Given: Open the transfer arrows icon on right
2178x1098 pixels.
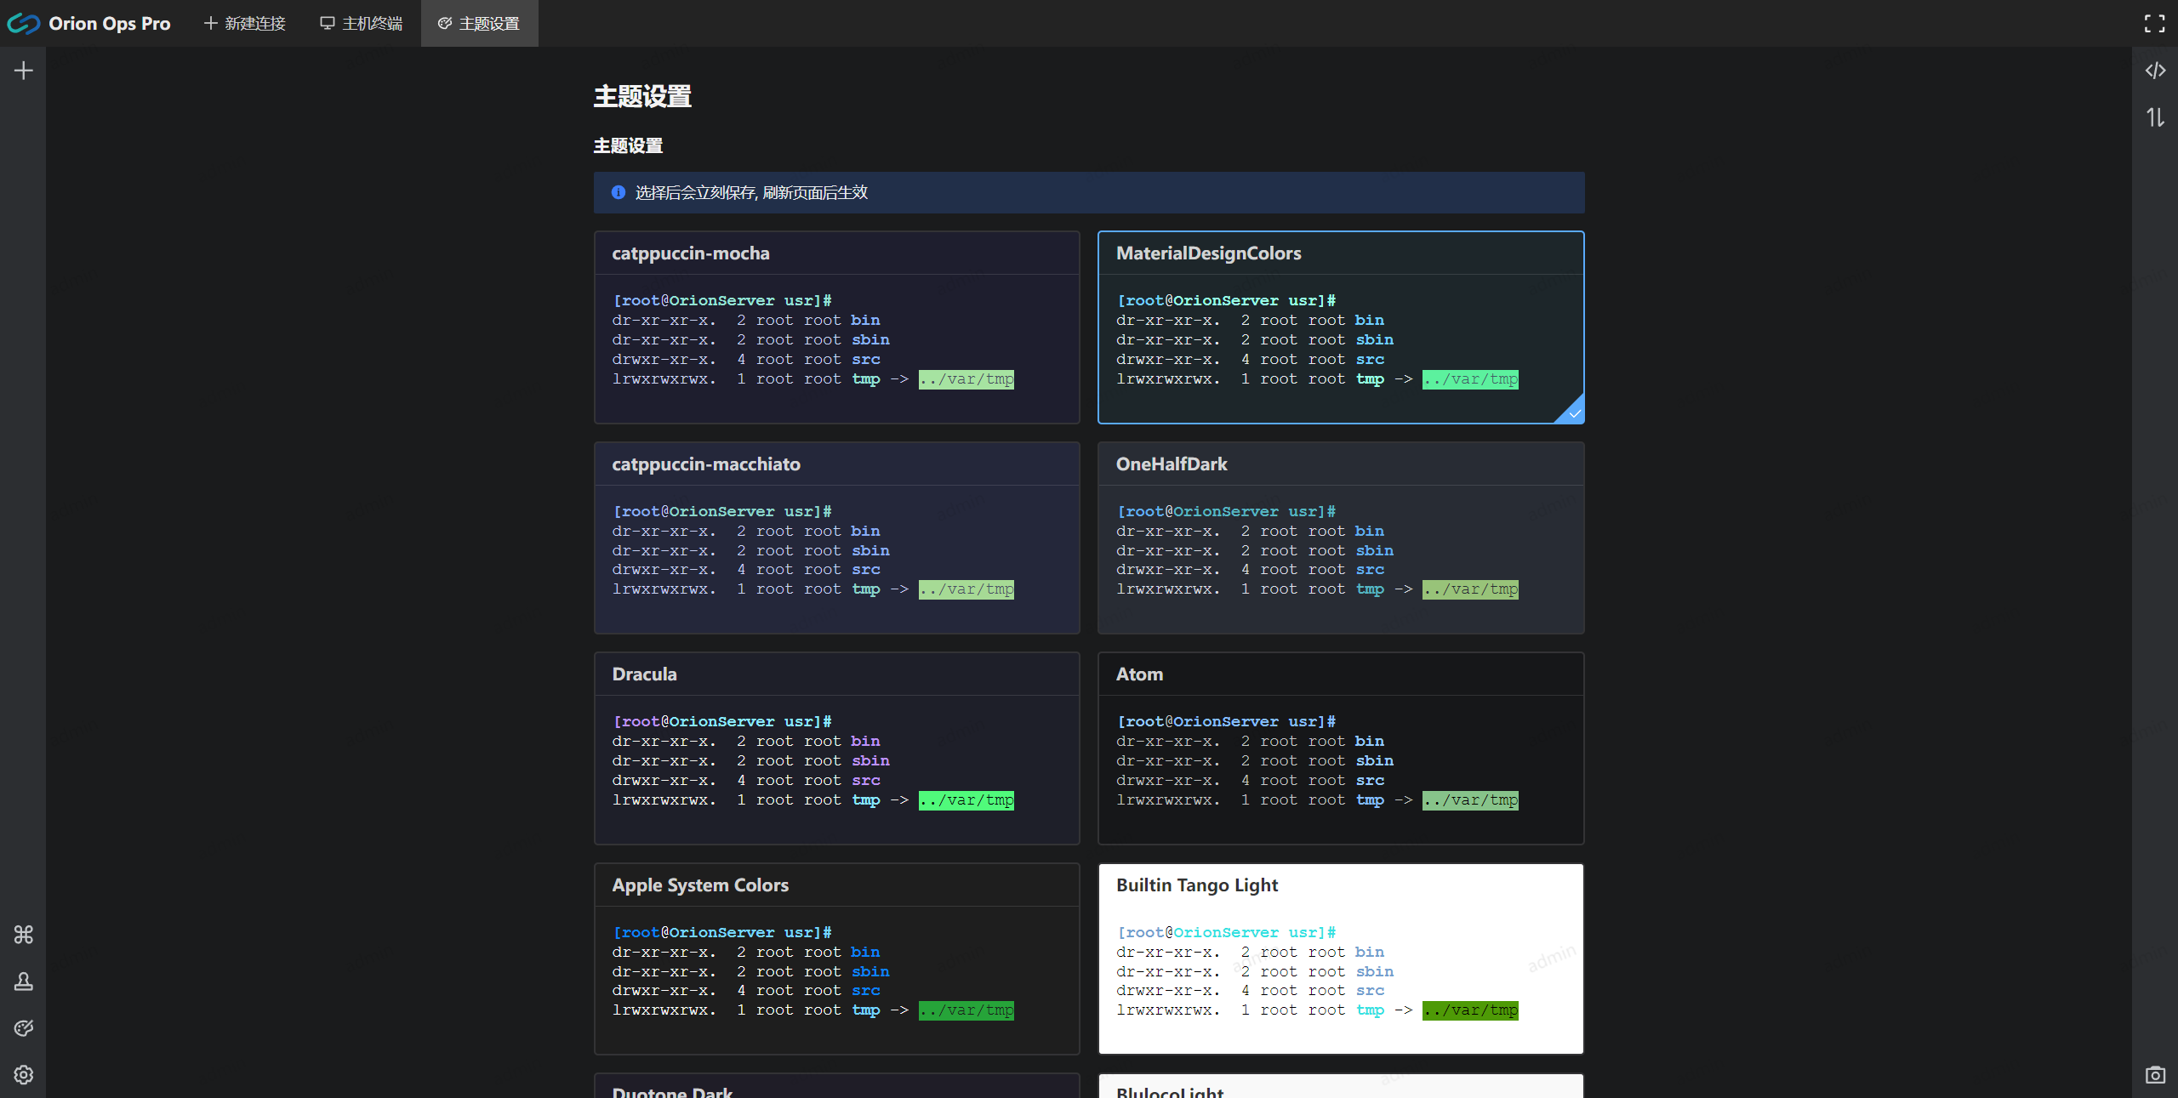Looking at the screenshot, I should point(2155,117).
